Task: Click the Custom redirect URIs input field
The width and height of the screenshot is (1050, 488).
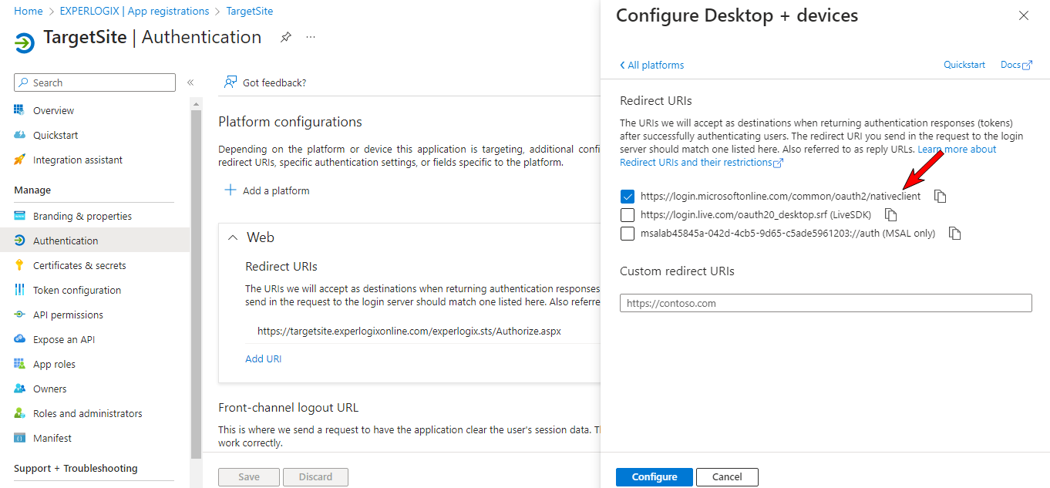Action: (826, 303)
